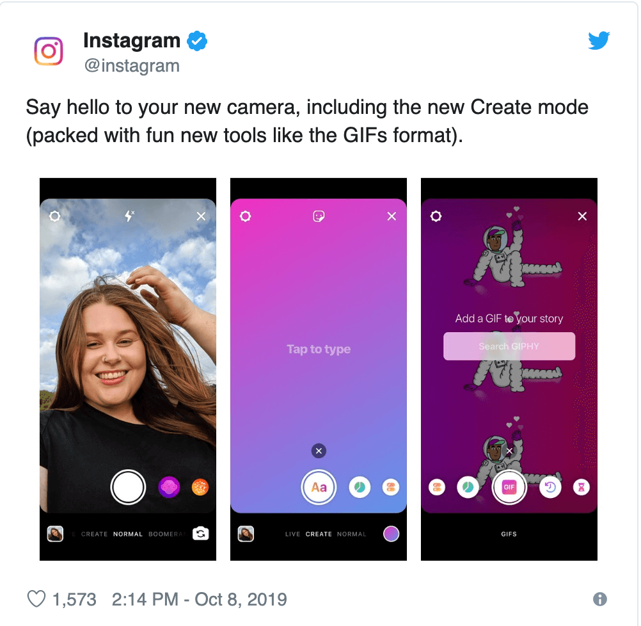The height and width of the screenshot is (626, 641).
Task: Tap the sticker icon in Create screen
Action: [x=319, y=216]
